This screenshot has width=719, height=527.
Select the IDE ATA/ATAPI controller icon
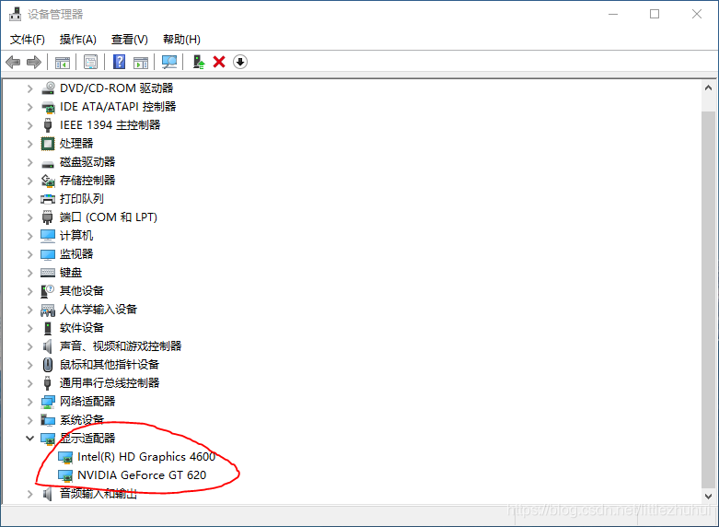(48, 107)
